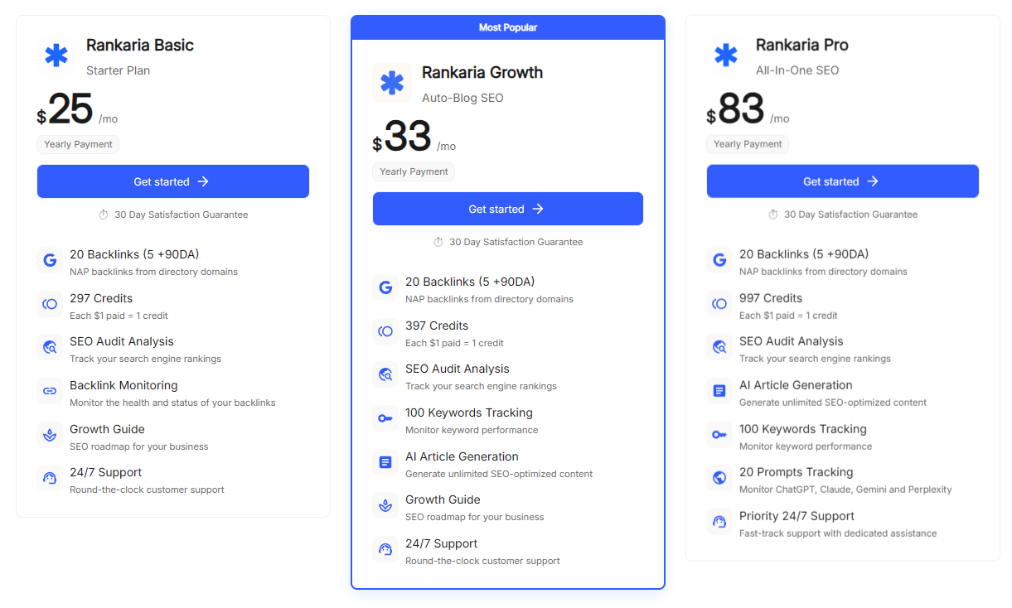Click SEO Audit Analysis icon in Pro plan
The width and height of the screenshot is (1012, 608).
pos(719,348)
